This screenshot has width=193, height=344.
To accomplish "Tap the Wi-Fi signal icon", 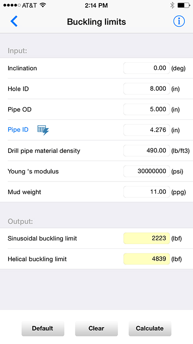I will tap(43, 5).
